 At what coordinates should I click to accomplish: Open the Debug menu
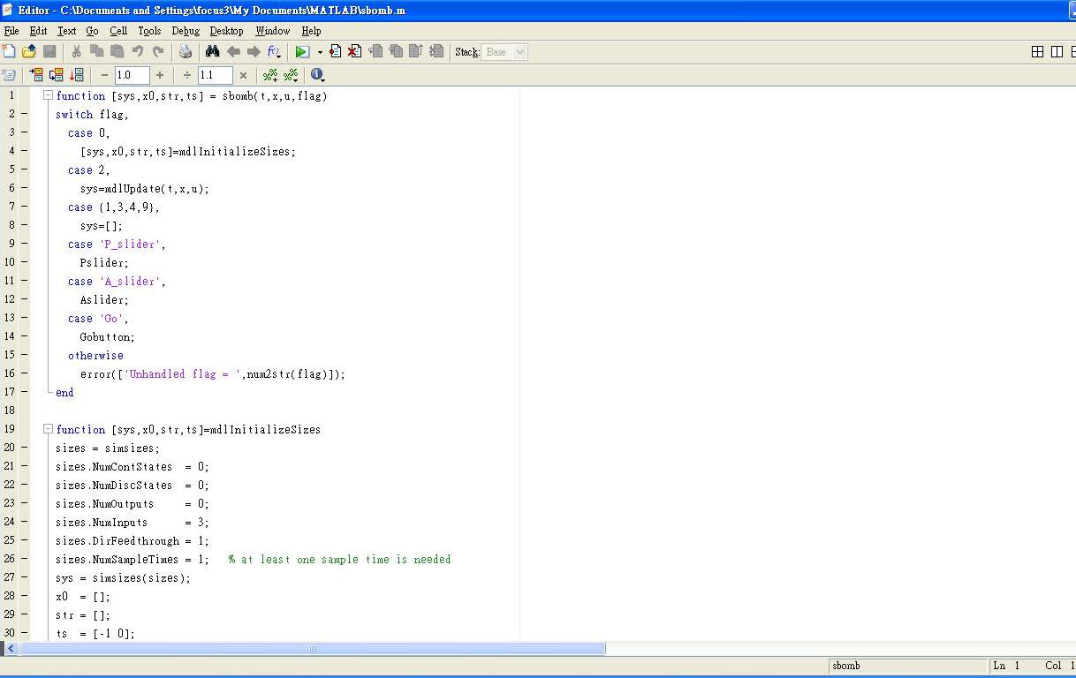(186, 30)
